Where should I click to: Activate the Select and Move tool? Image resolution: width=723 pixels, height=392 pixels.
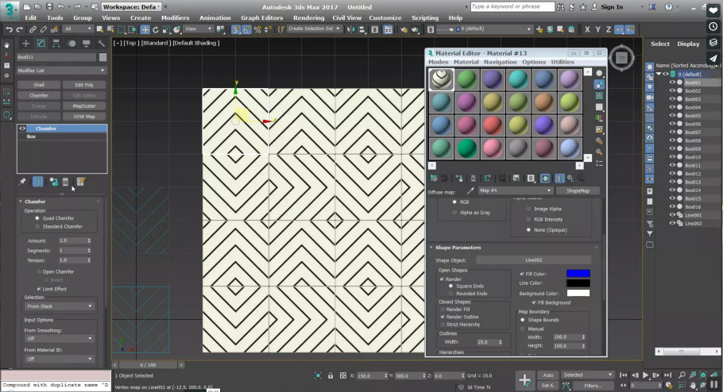[145, 29]
